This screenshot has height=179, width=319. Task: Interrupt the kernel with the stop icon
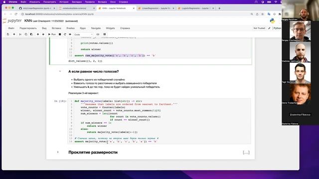(60, 34)
